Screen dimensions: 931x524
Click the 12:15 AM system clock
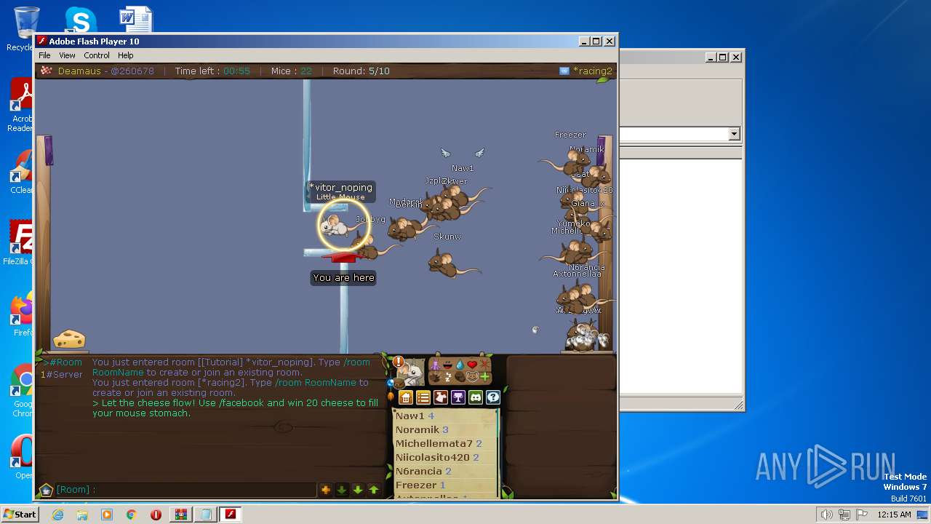click(894, 515)
